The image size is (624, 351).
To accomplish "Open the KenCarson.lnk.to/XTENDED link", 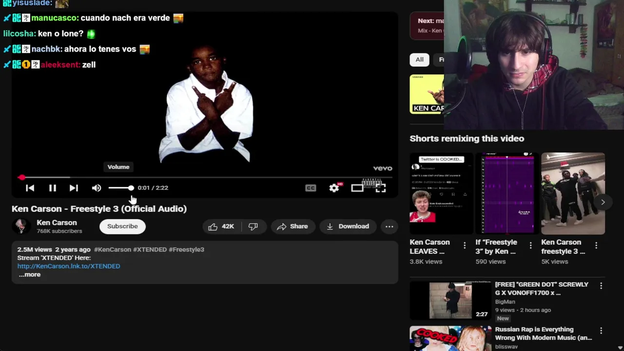I will pyautogui.click(x=69, y=266).
